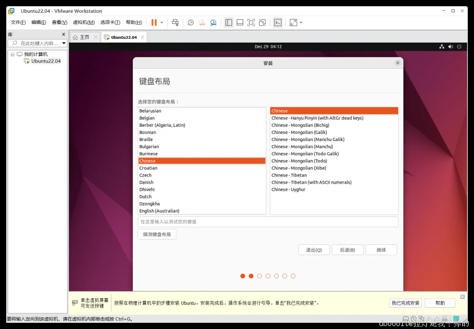The height and width of the screenshot is (329, 474).
Task: Select Chinese variant in the right list
Action: [334, 111]
